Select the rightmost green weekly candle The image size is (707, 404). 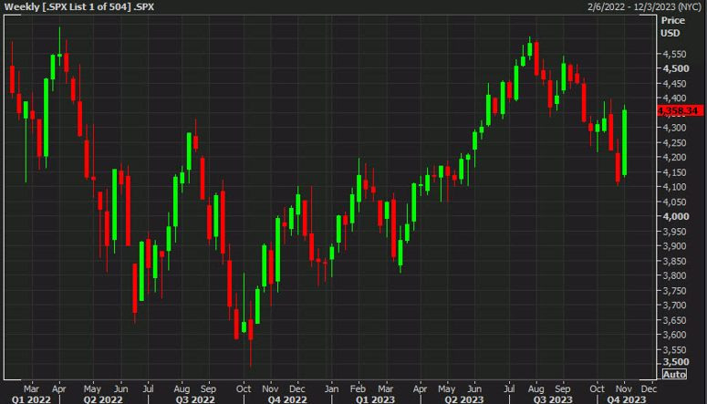625,142
